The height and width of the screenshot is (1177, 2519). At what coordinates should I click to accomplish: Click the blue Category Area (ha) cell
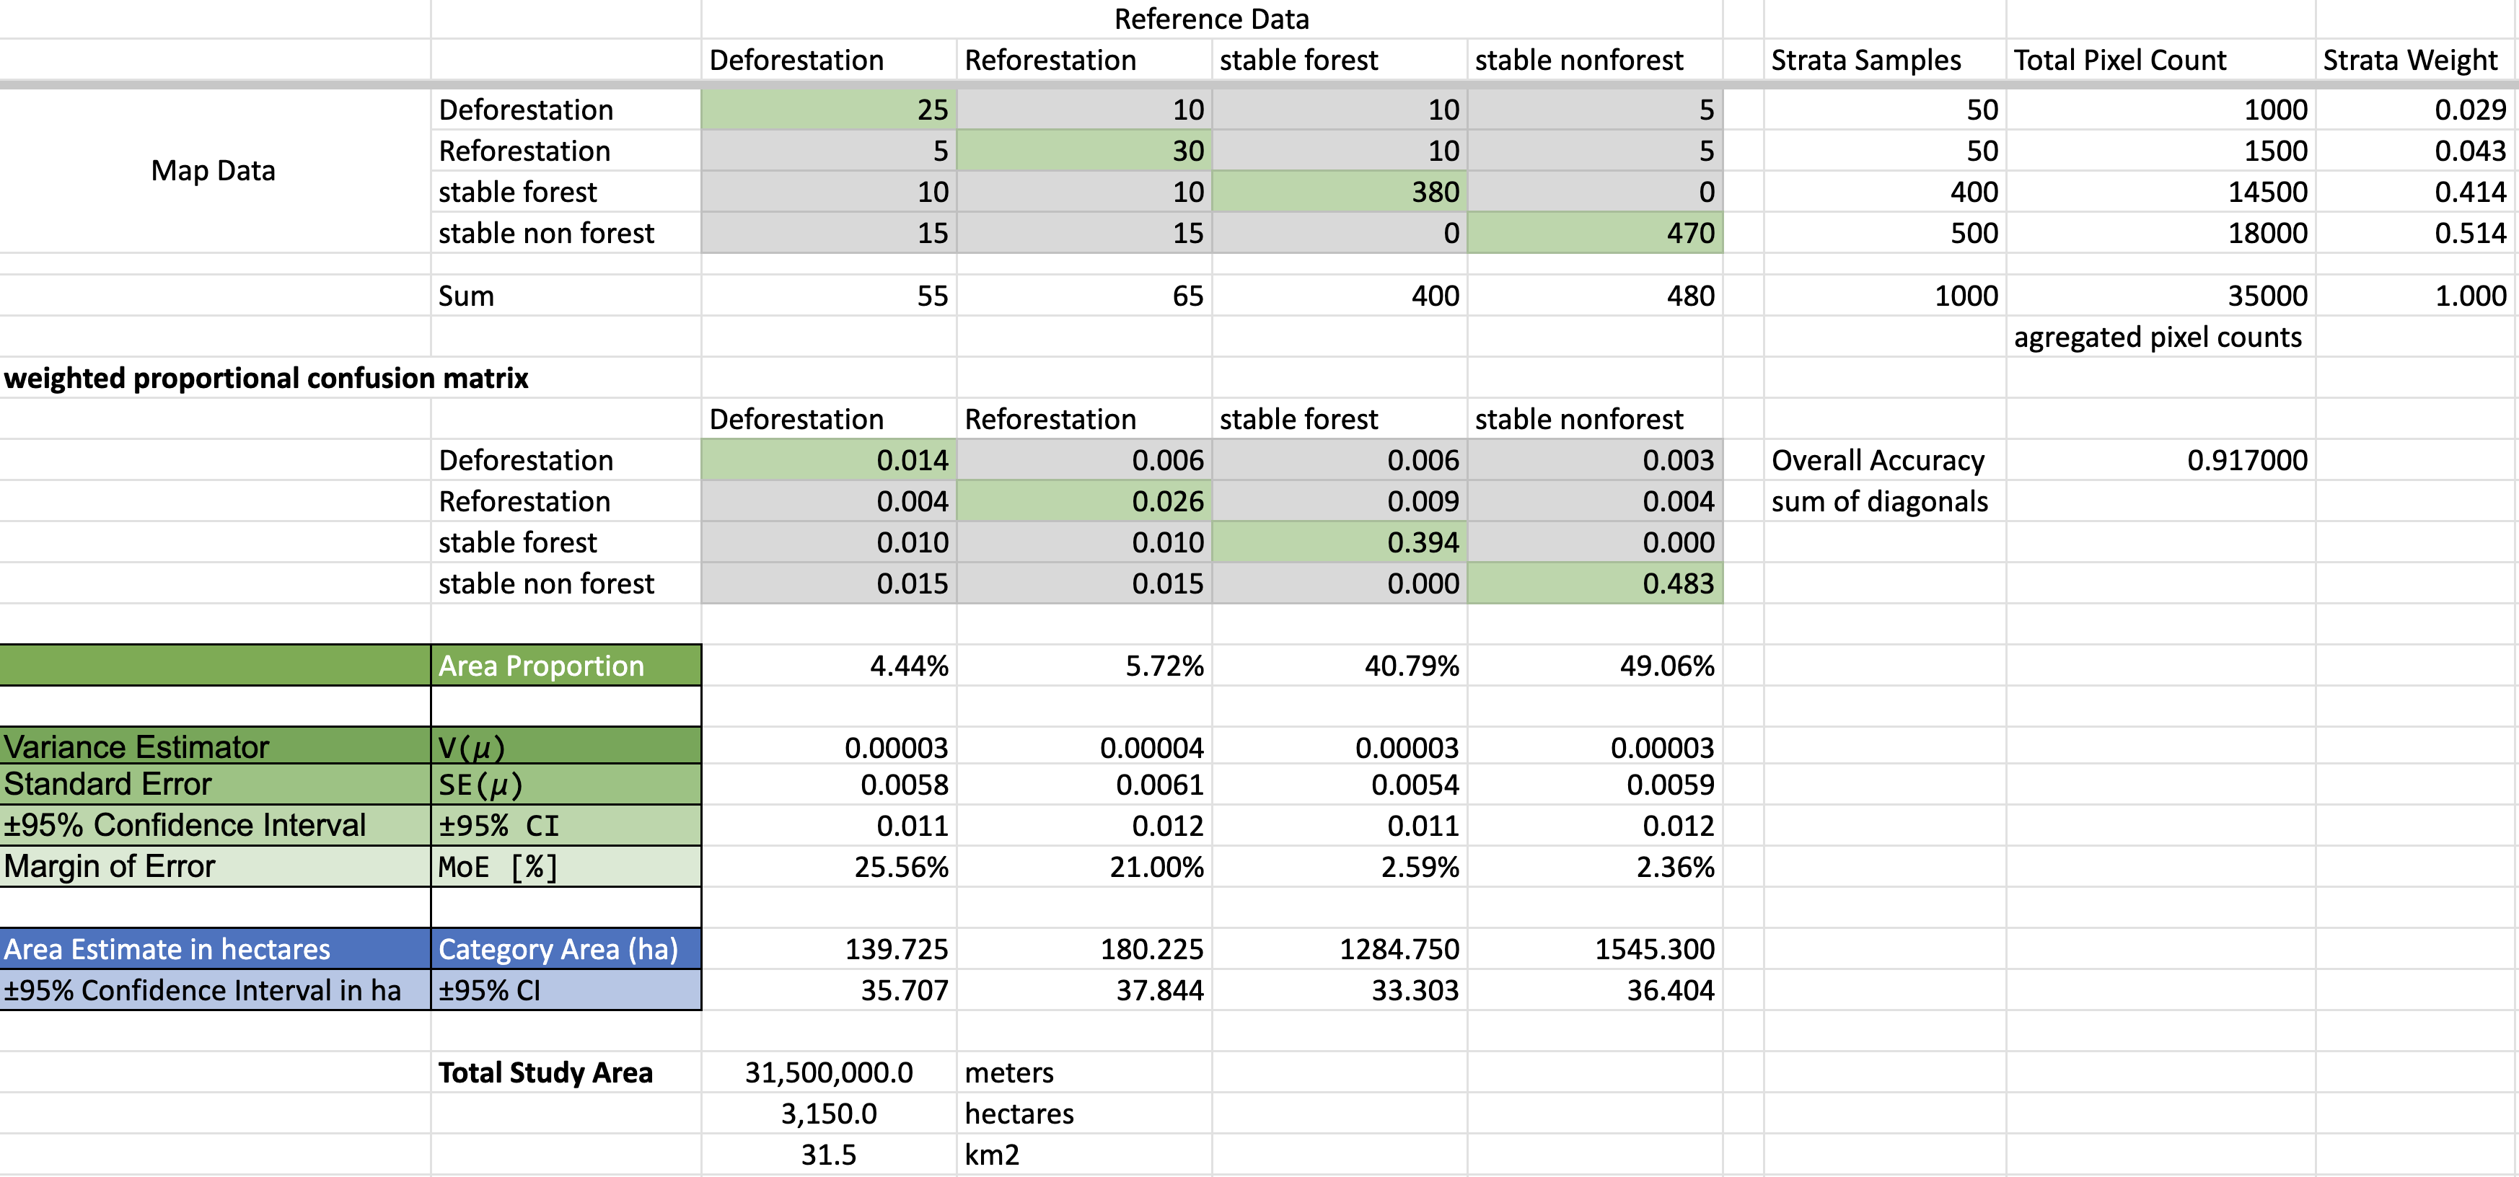pyautogui.click(x=566, y=949)
